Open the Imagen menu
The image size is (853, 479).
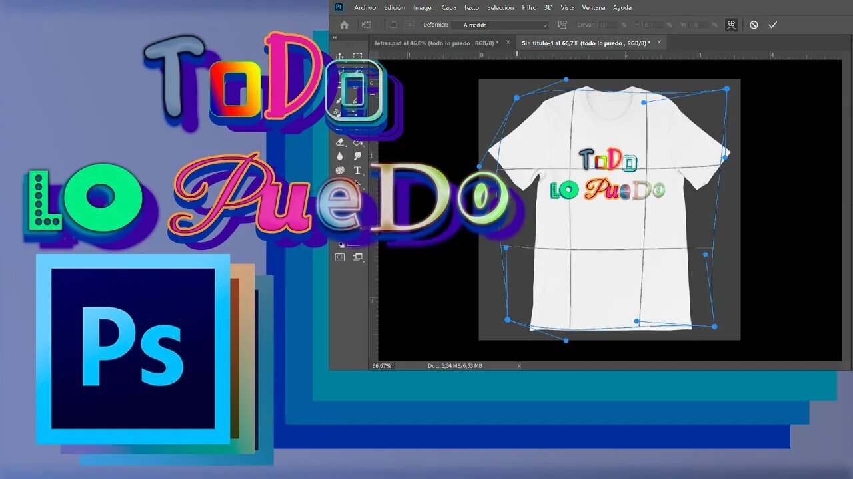(424, 7)
